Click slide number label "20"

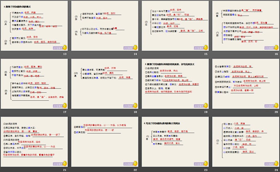(x=276, y=112)
